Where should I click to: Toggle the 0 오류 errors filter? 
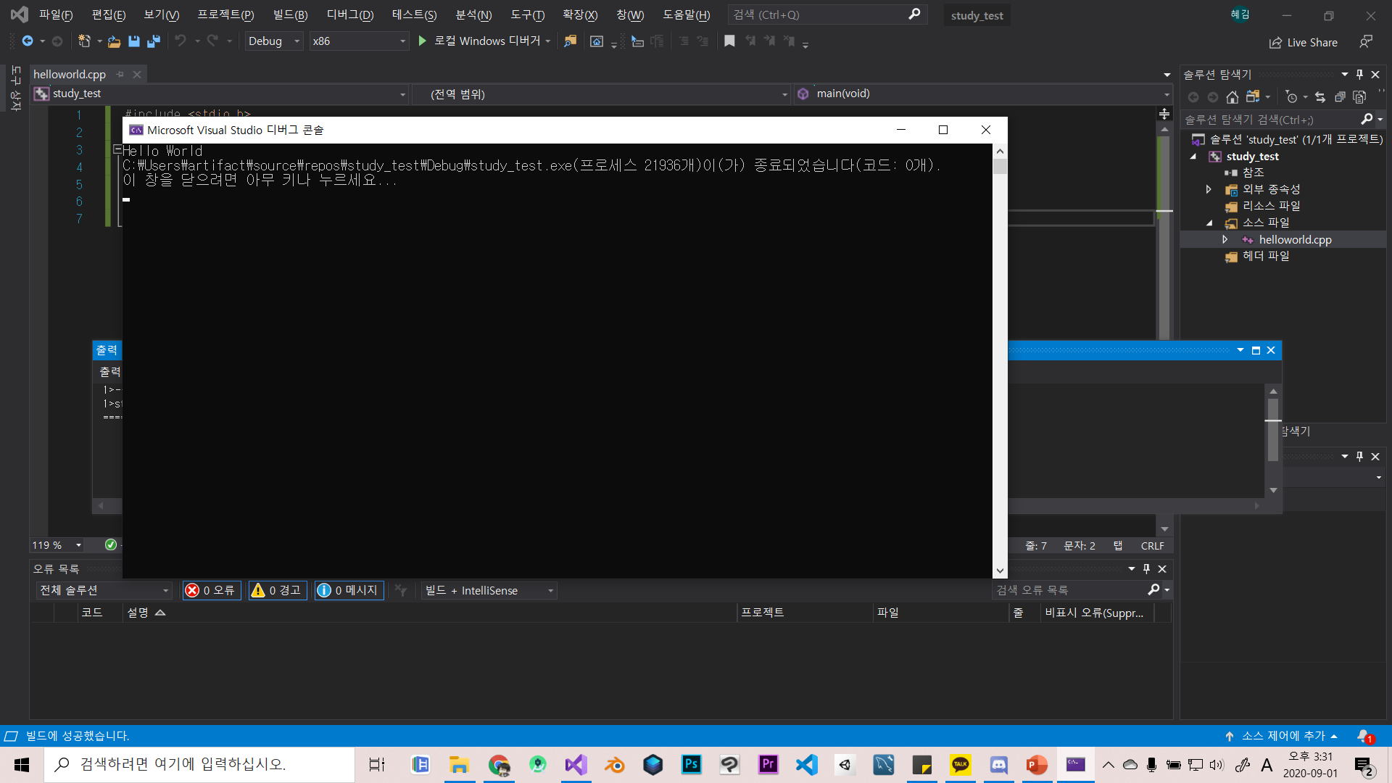point(211,590)
